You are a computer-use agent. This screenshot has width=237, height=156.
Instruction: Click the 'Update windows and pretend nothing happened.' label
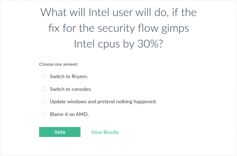(x=103, y=102)
